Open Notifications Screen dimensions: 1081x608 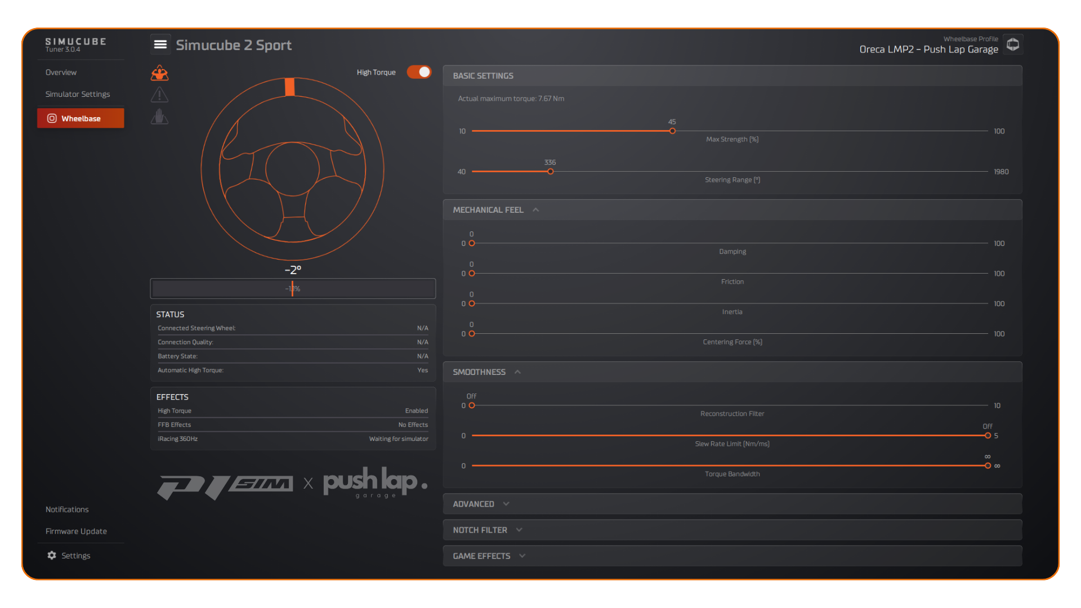[67, 509]
